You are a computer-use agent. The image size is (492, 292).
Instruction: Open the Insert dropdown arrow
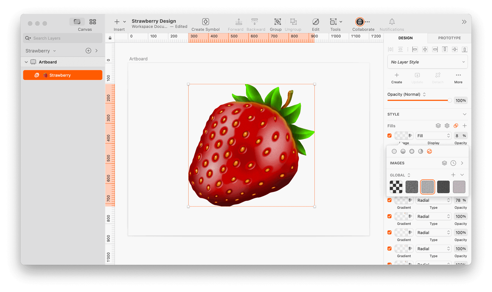[125, 22]
